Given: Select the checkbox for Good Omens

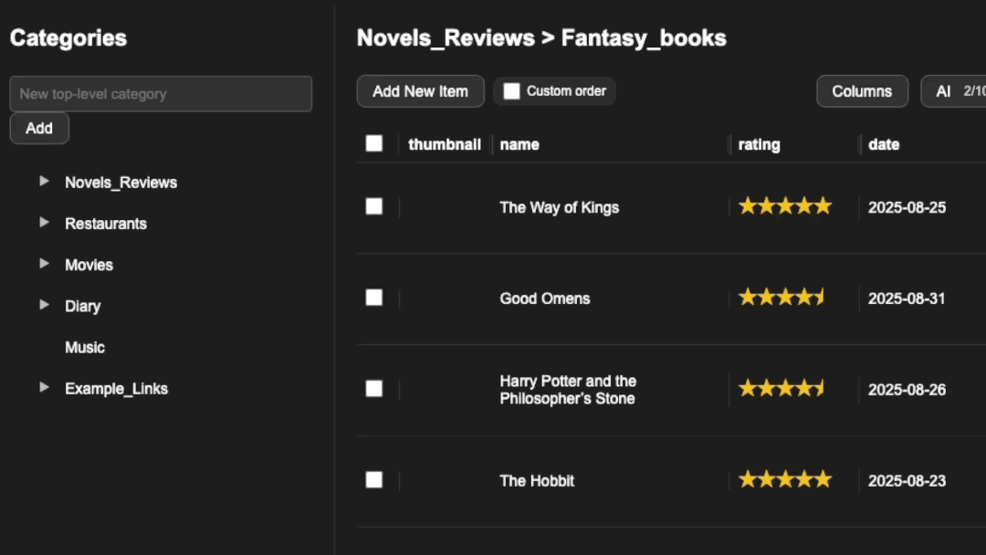Looking at the screenshot, I should 373,298.
